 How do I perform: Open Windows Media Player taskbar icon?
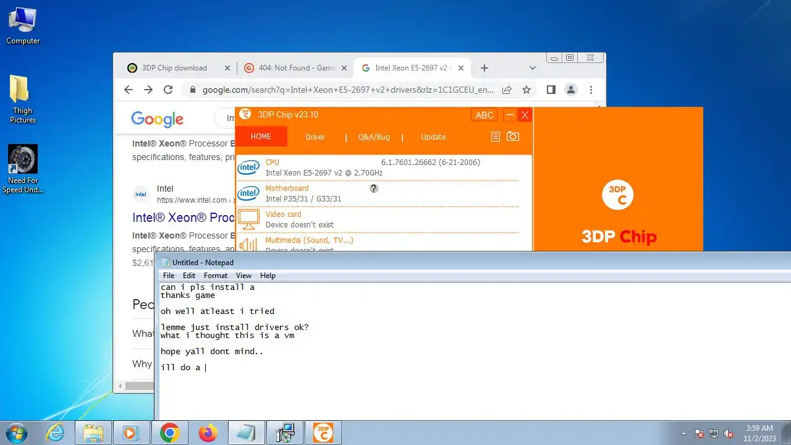[132, 433]
